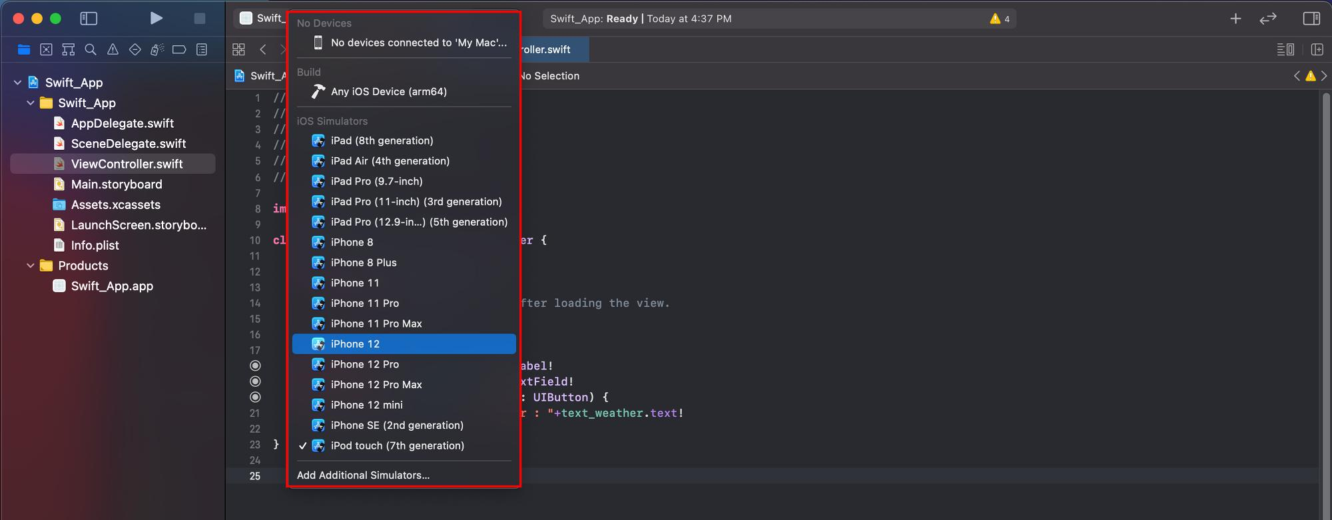Image resolution: width=1332 pixels, height=520 pixels.
Task: Open LaunchScreen.storyboard file
Action: [x=139, y=225]
